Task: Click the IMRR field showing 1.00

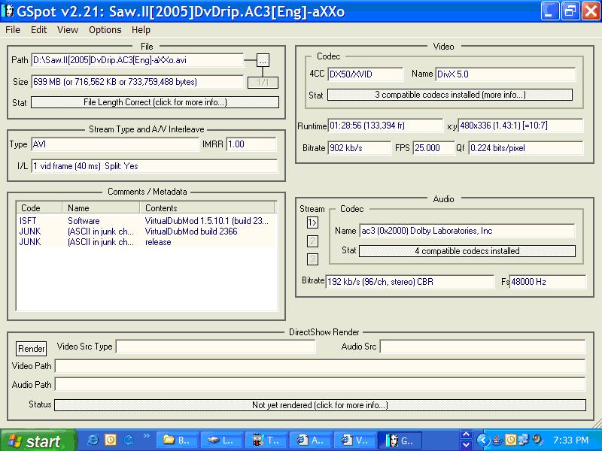Action: pos(251,144)
